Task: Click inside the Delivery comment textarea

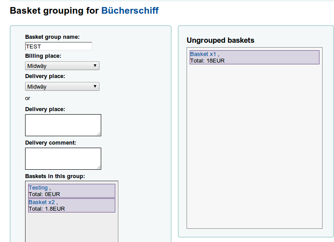Action: (x=63, y=158)
